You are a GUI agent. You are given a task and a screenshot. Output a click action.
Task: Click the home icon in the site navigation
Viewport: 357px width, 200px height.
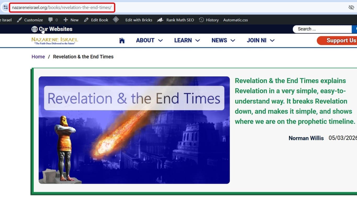pos(122,40)
